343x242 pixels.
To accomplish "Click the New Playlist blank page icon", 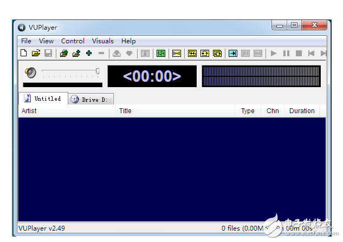I will coord(23,53).
